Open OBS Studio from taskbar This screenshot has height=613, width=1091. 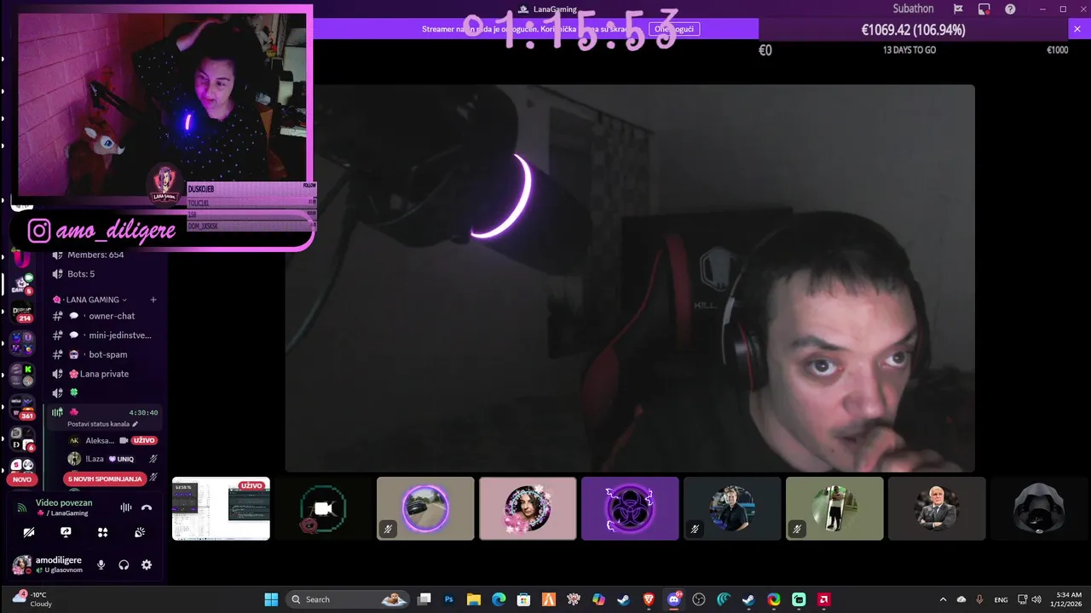(x=699, y=599)
